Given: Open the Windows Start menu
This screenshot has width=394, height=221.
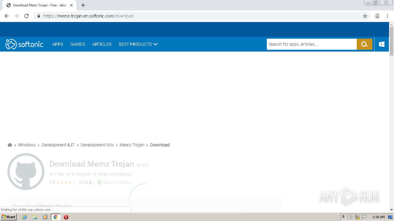Looking at the screenshot, I should [9, 217].
